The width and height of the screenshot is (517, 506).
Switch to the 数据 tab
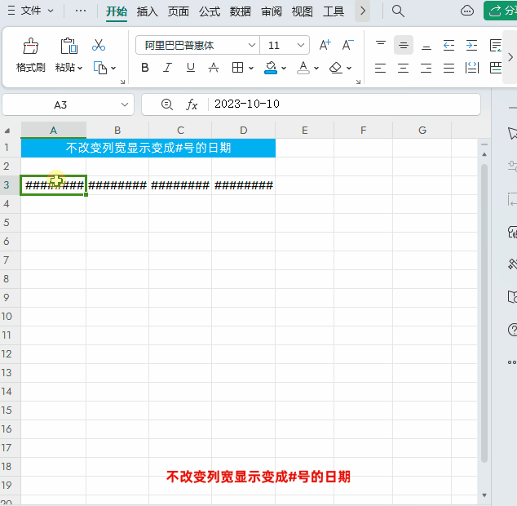240,11
